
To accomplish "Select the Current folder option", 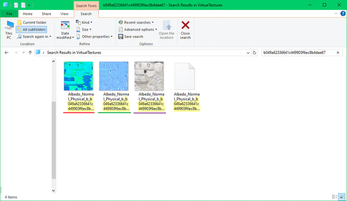I will click(x=31, y=23).
